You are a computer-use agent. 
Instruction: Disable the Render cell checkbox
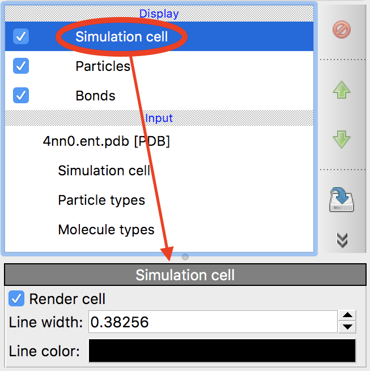tap(17, 298)
